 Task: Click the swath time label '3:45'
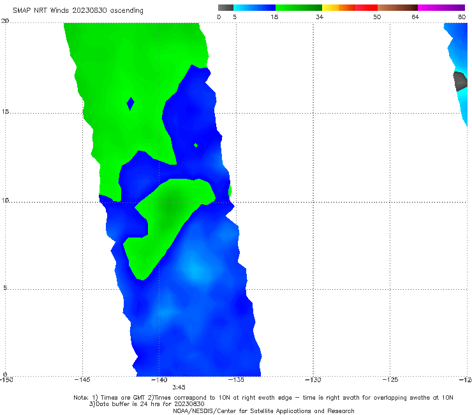179,387
